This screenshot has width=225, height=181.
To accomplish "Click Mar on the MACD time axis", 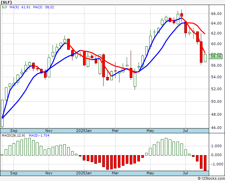I will pyautogui.click(x=115, y=173).
